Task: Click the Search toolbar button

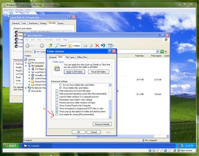Action: pyautogui.click(x=61, y=45)
